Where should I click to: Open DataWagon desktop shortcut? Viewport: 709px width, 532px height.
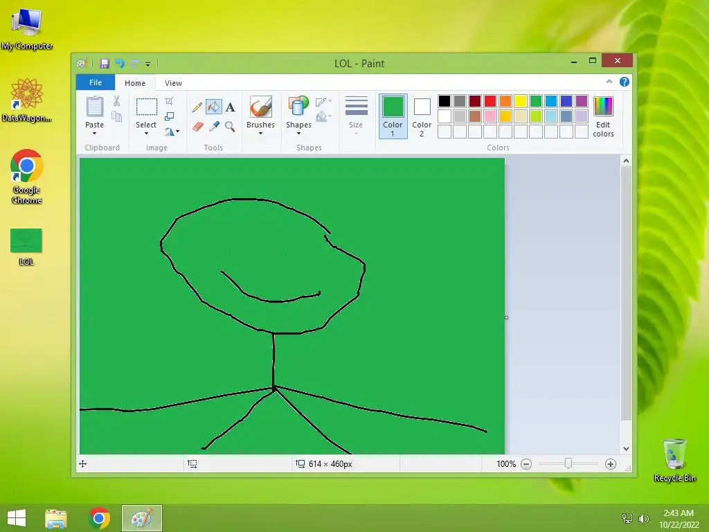click(x=26, y=100)
